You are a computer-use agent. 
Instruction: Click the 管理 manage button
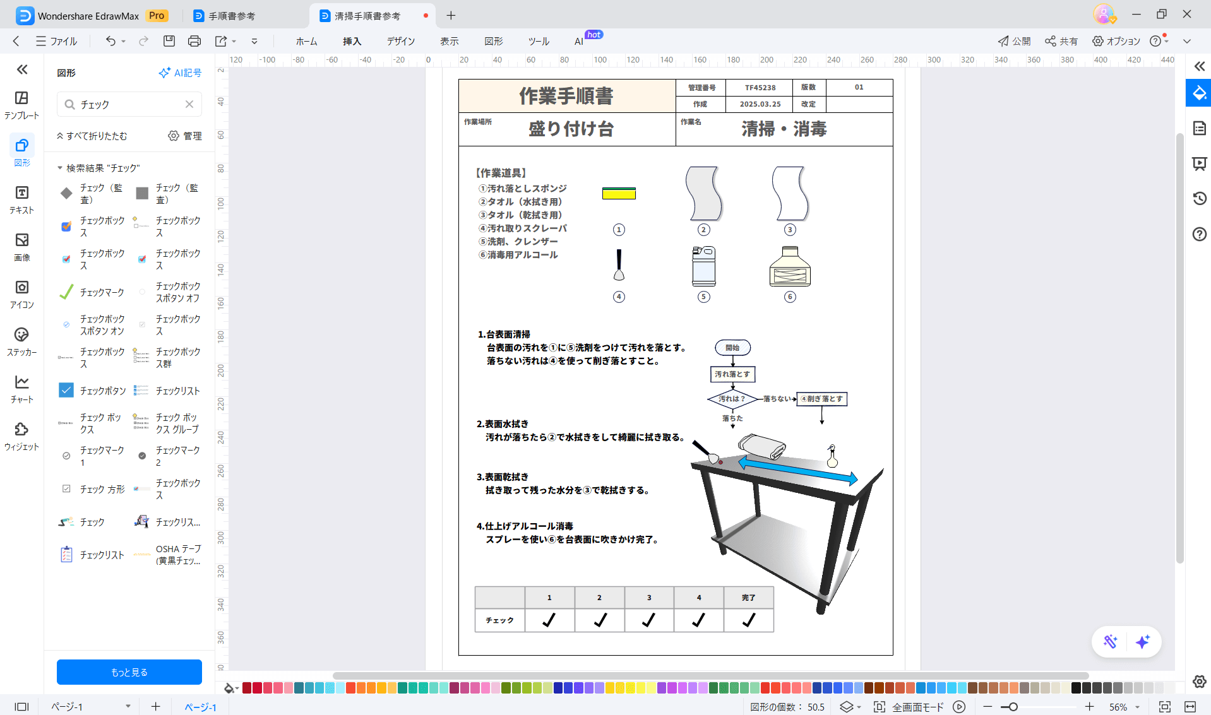pos(185,136)
